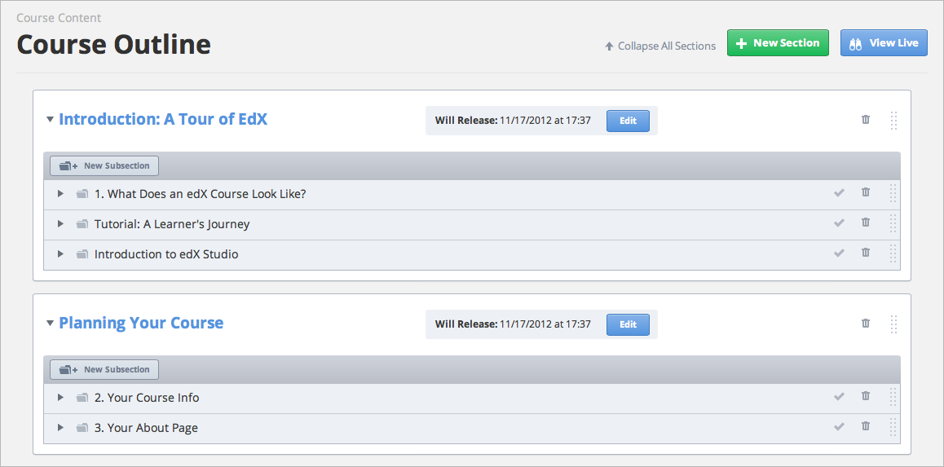The height and width of the screenshot is (467, 944).
Task: Toggle checkmark on Tutorial: A Learner's Journey row
Action: coord(839,223)
